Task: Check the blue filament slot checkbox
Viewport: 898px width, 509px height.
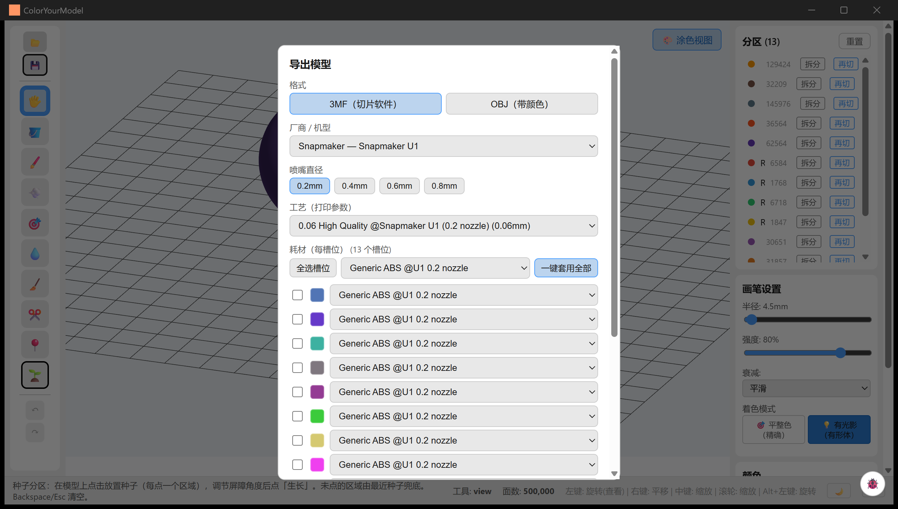Action: tap(297, 295)
